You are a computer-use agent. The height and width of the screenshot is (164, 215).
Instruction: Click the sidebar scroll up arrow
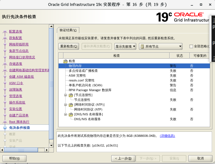(51, 26)
